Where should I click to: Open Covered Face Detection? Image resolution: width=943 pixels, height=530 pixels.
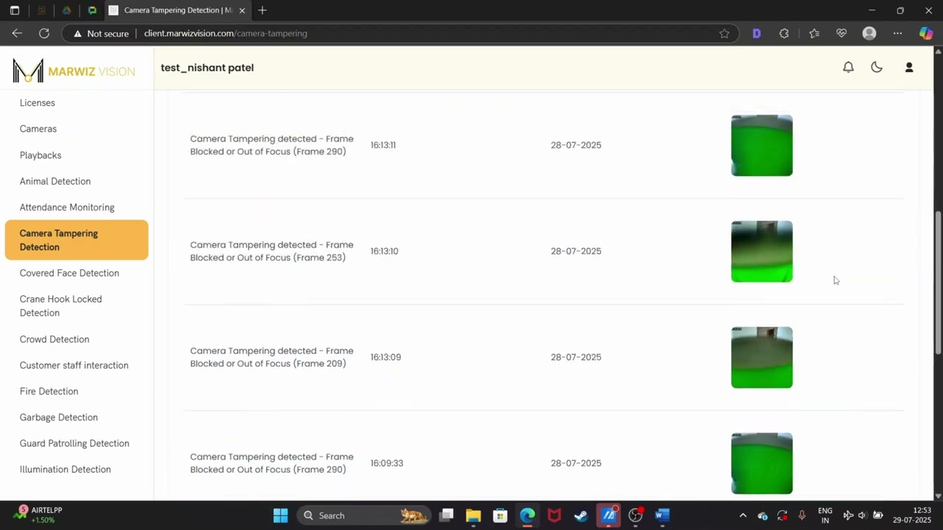click(x=69, y=273)
